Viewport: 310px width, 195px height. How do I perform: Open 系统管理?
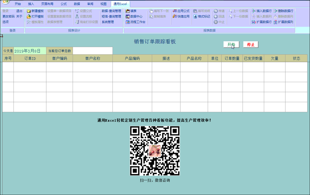point(108,22)
